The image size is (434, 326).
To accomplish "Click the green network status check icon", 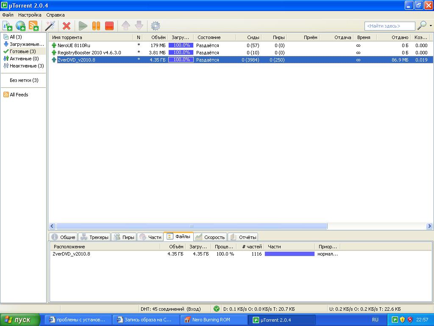I will [217, 309].
